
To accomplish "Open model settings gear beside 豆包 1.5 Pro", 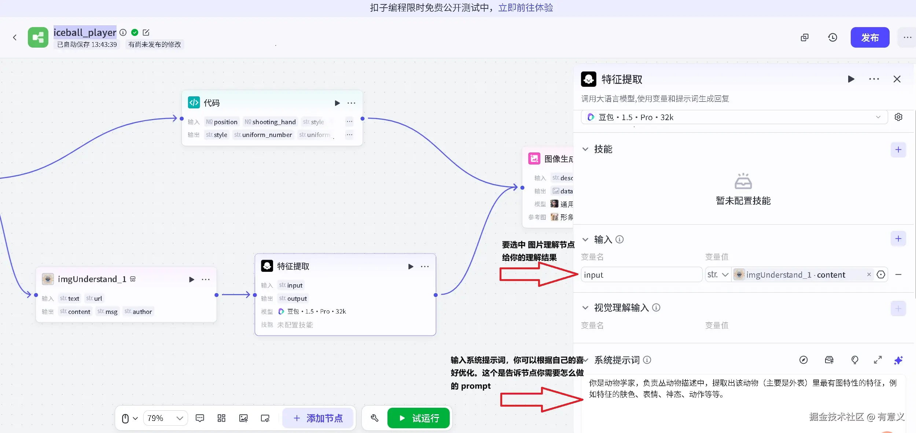I will pyautogui.click(x=898, y=117).
